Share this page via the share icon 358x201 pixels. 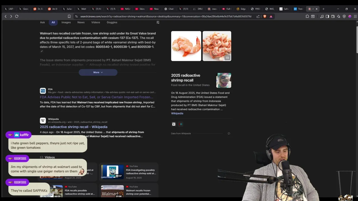coord(258,16)
